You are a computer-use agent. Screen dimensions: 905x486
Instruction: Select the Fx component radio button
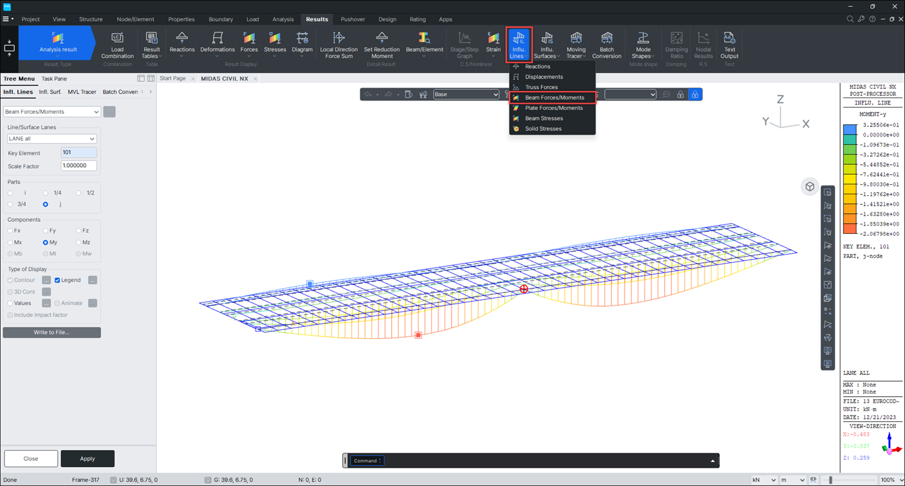coord(11,231)
